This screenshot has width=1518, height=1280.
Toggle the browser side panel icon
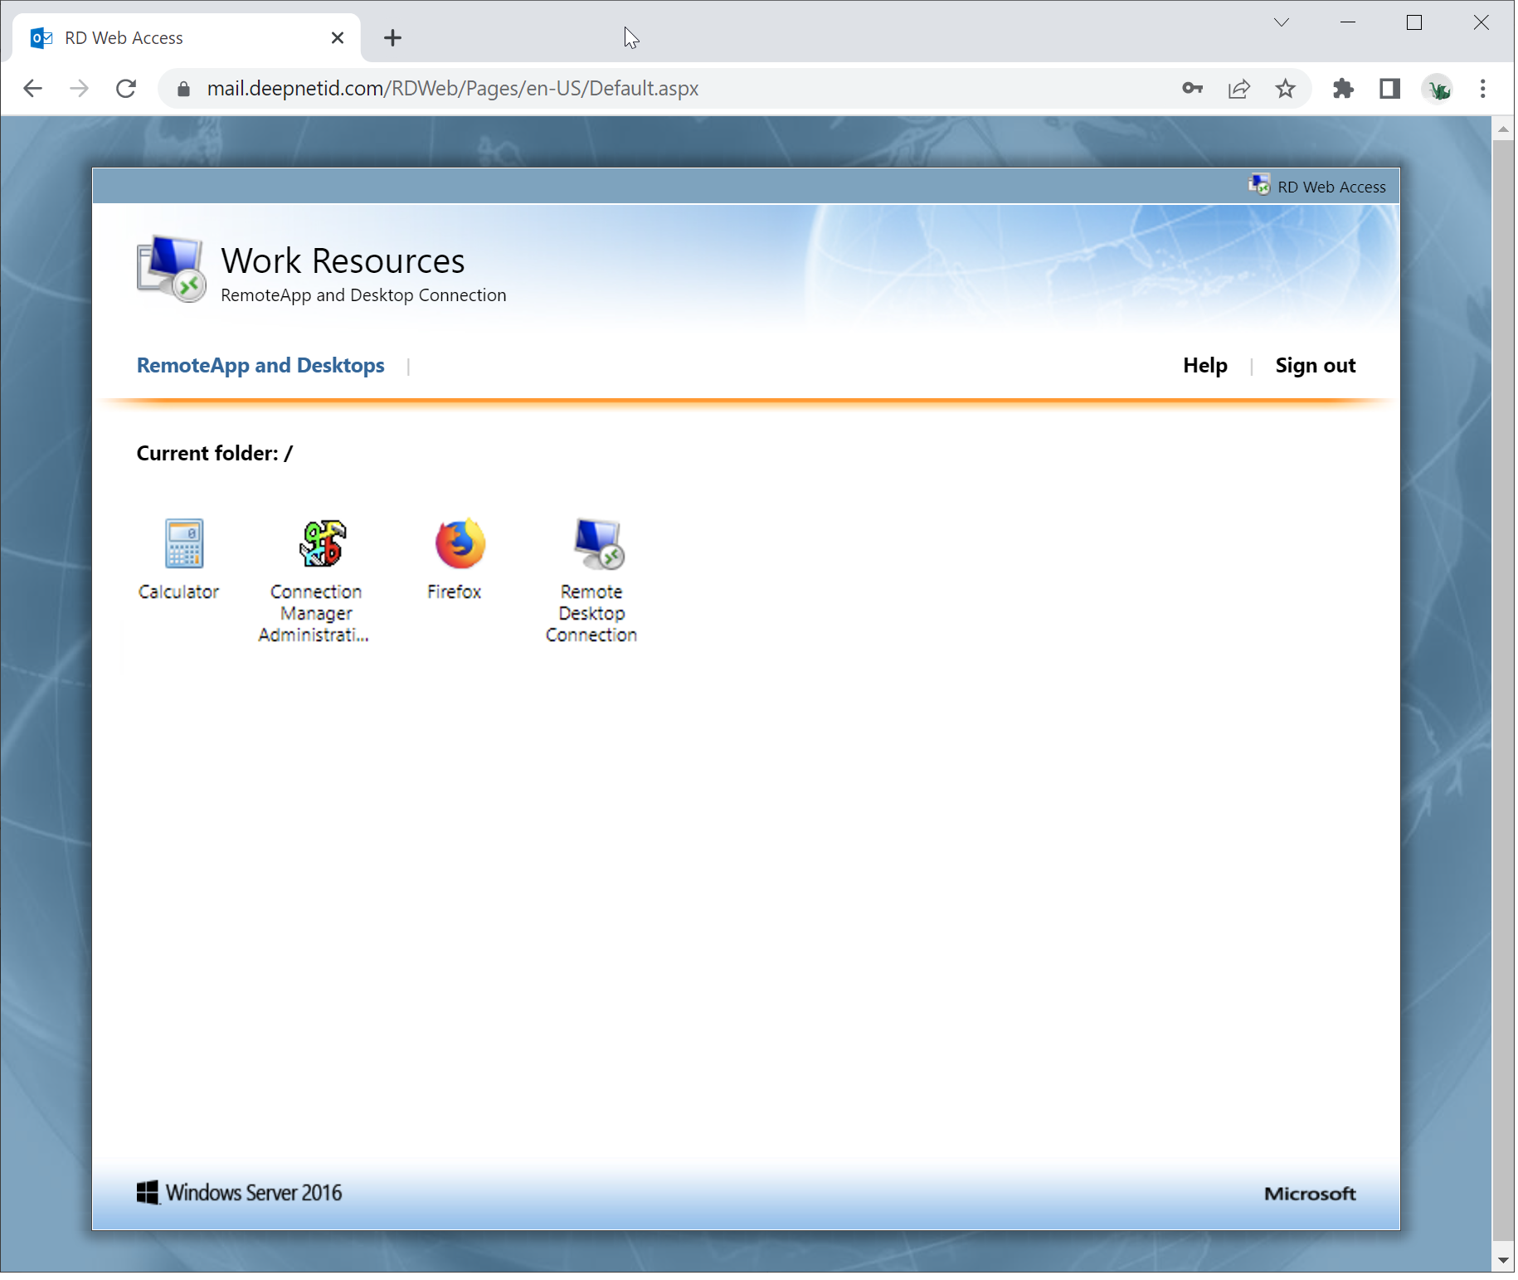pos(1389,89)
